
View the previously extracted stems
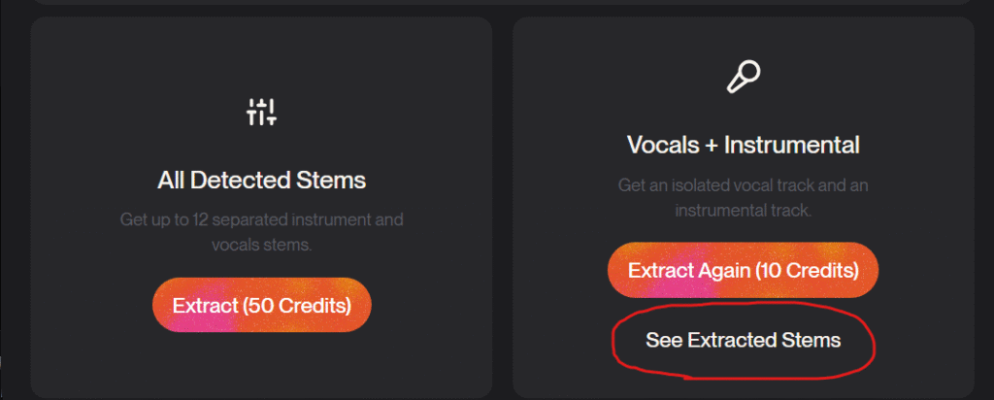coord(743,341)
